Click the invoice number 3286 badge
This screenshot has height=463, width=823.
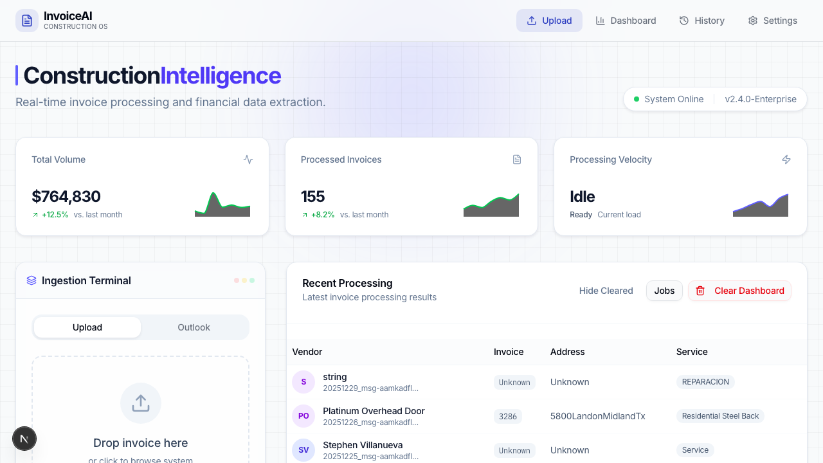pos(508,416)
